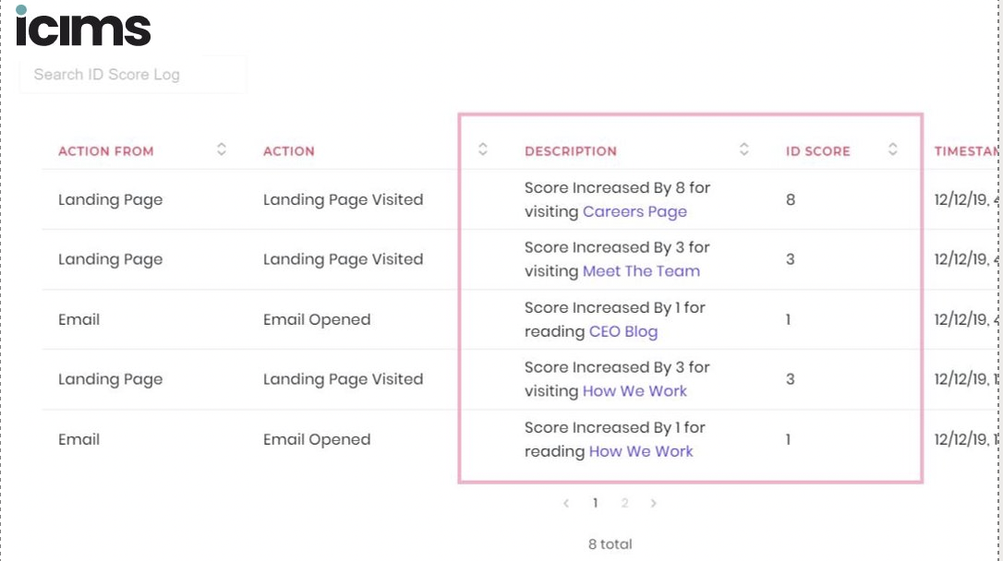The image size is (1003, 561).
Task: Sort by Action From column arrows
Action: [222, 149]
